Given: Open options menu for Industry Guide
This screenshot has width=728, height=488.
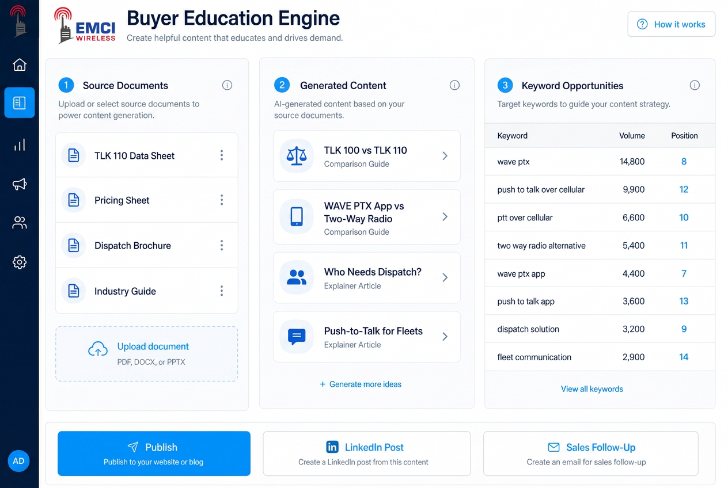Looking at the screenshot, I should pyautogui.click(x=222, y=291).
